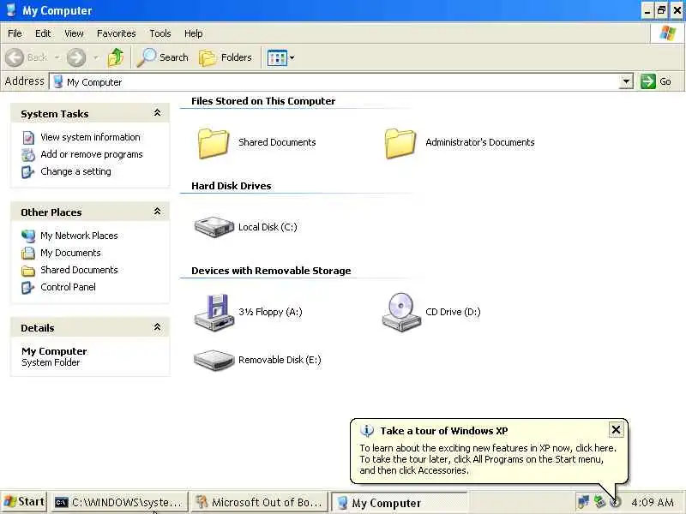
Task: Open My Documents in Other Places
Action: (x=70, y=253)
